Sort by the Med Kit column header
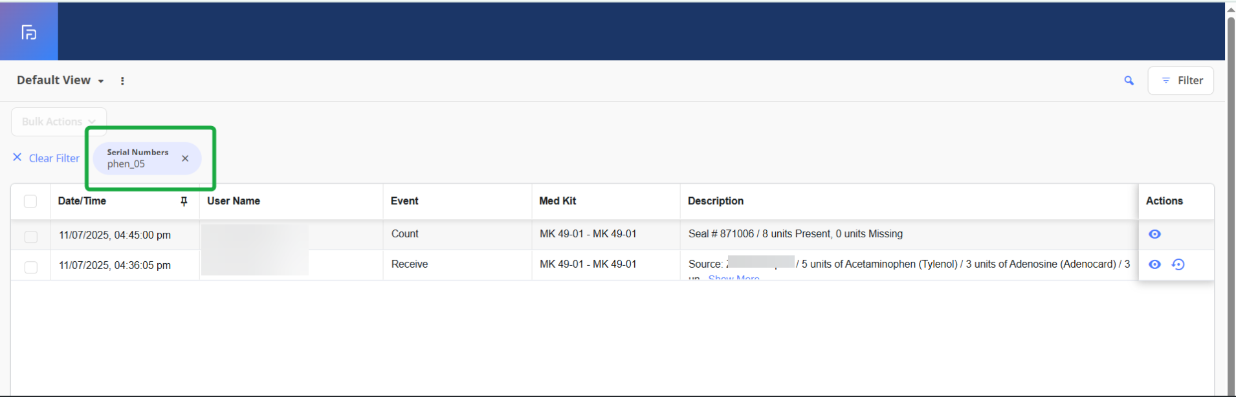 coord(557,201)
